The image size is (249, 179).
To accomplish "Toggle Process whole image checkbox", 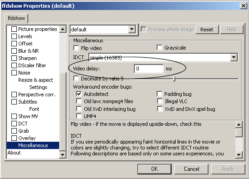I will pos(143,30).
